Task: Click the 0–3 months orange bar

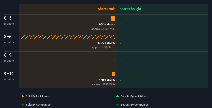Action: point(113,19)
